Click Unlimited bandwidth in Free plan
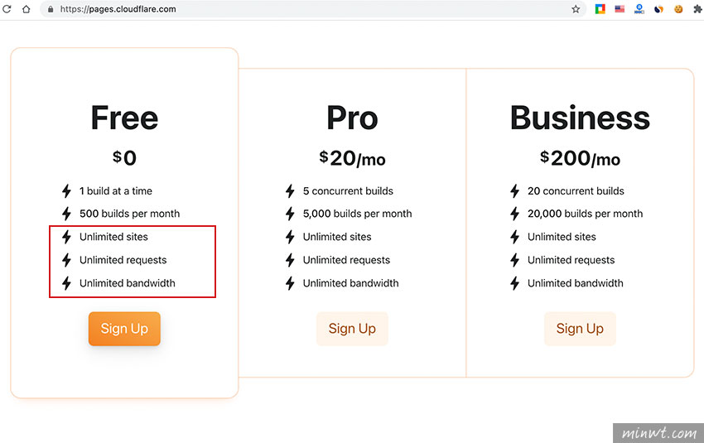Viewport: 704px width, 443px height. point(128,283)
